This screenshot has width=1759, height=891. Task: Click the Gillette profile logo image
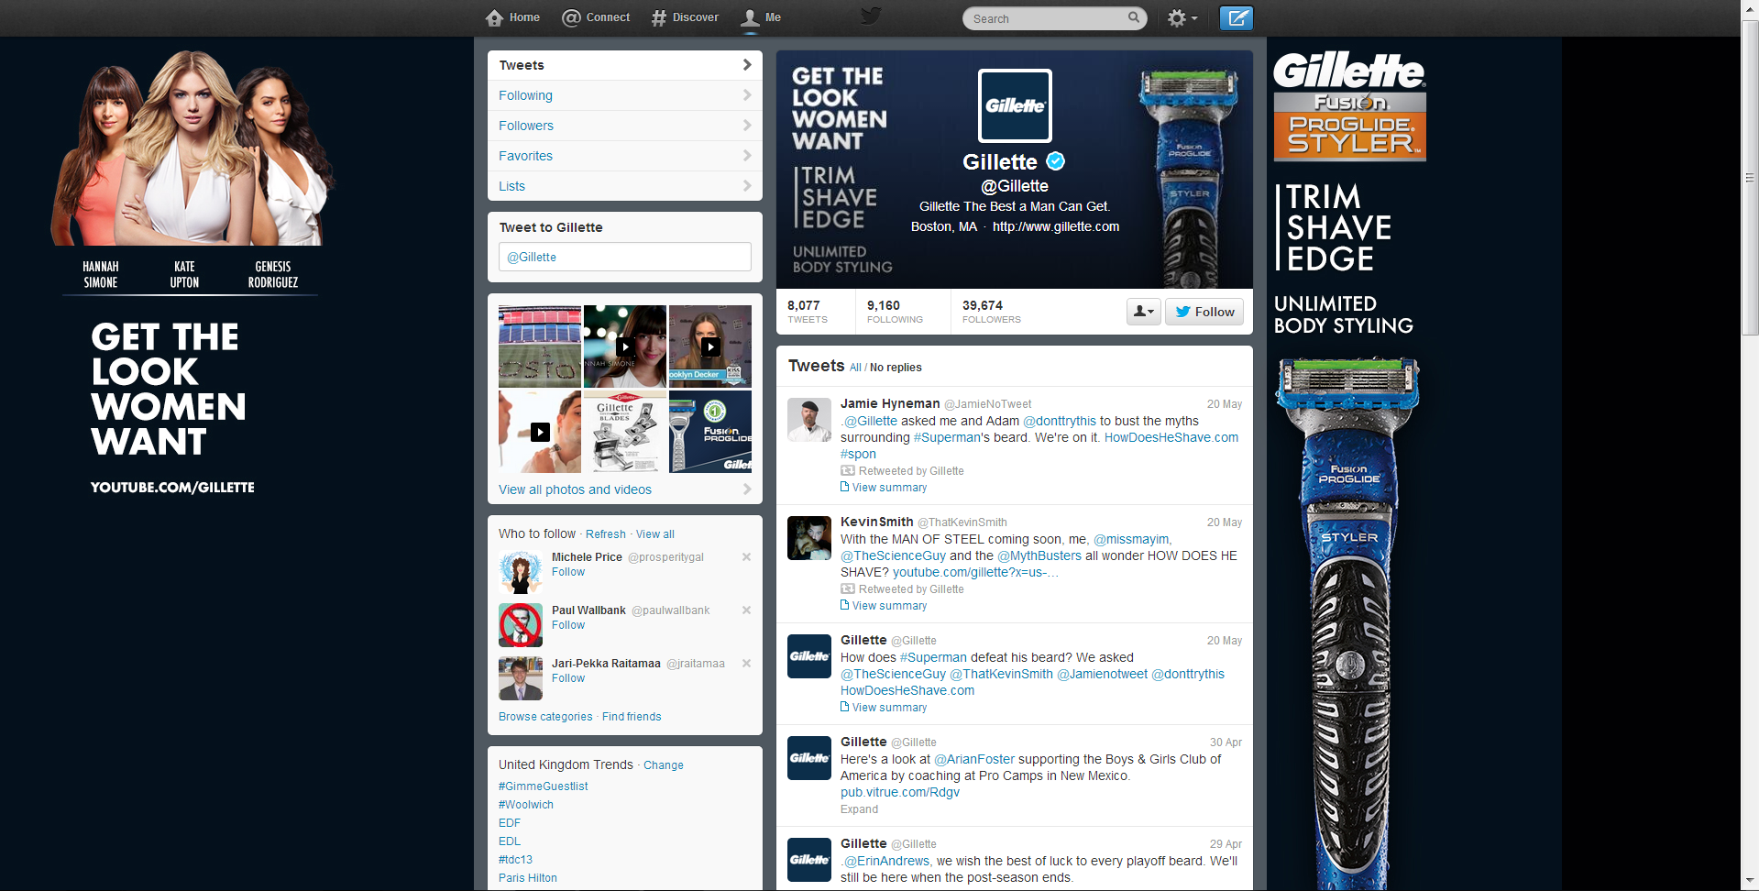1015,105
